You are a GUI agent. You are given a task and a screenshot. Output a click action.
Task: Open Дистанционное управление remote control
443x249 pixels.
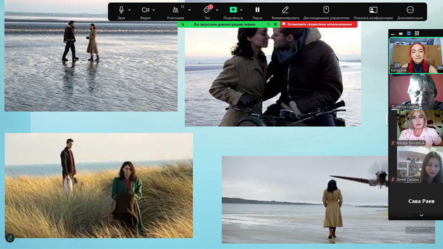(326, 10)
